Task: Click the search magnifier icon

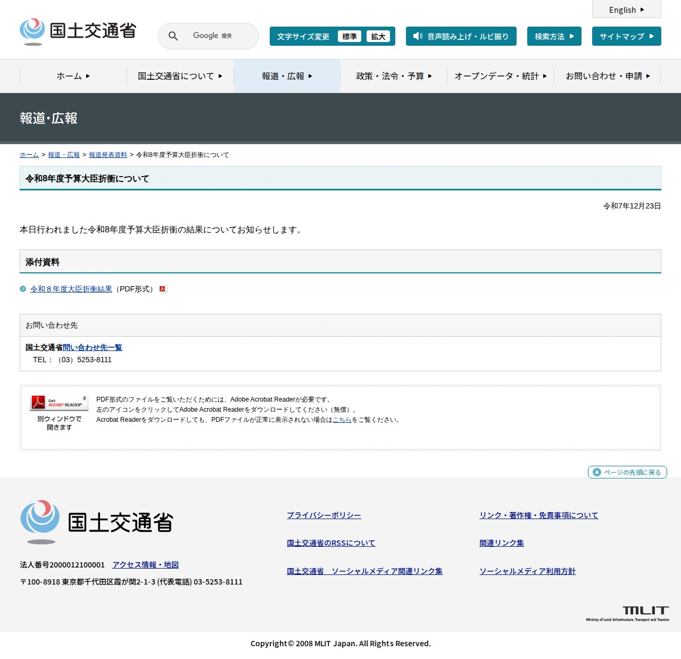Action: pos(172,36)
